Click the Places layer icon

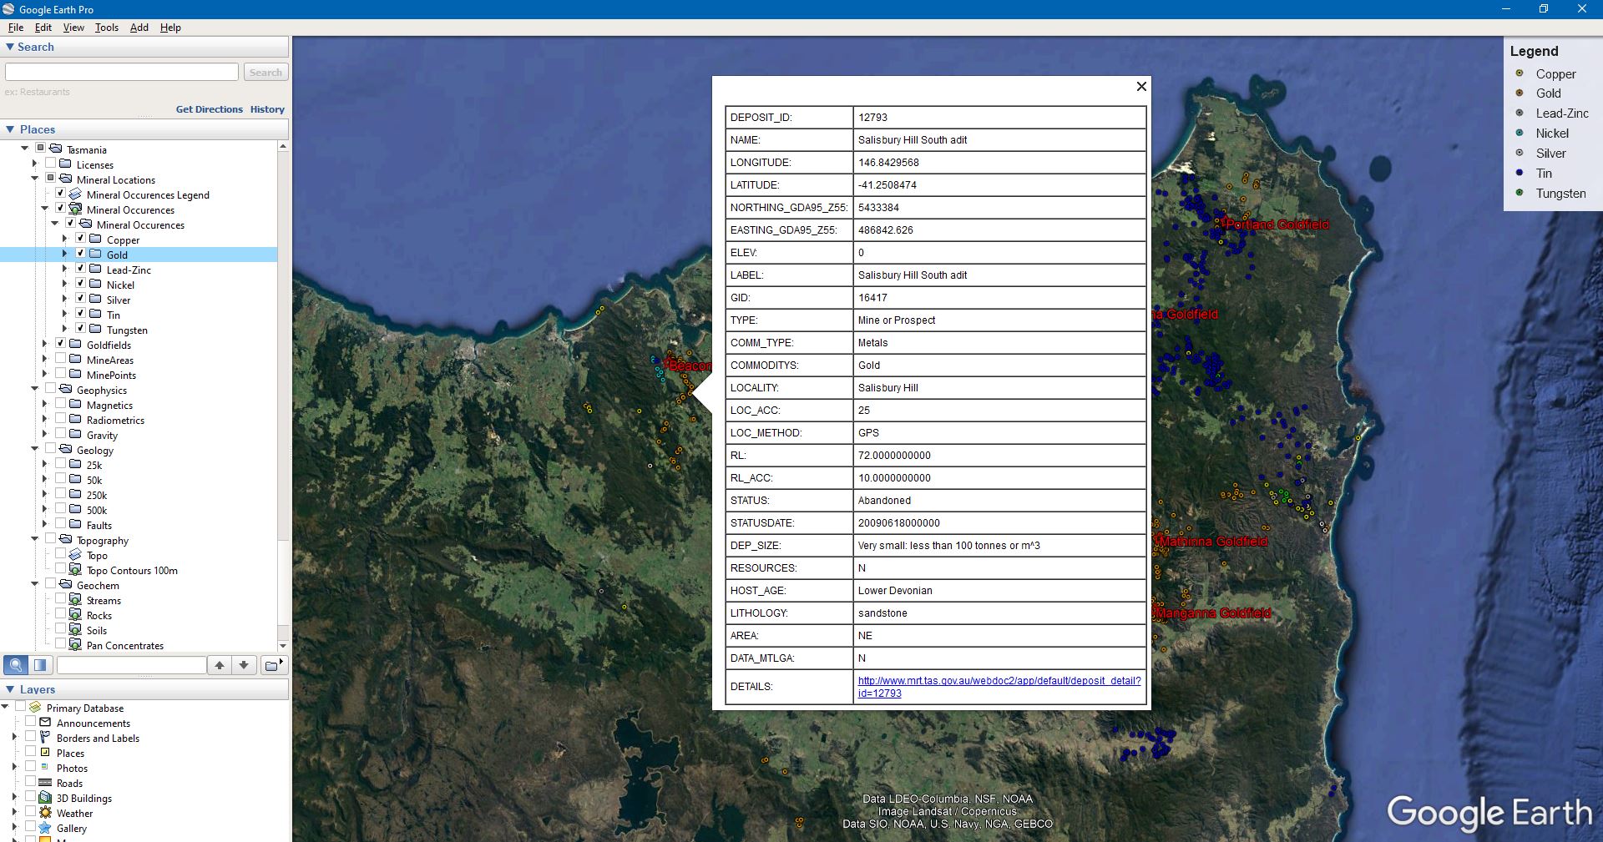pyautogui.click(x=45, y=753)
